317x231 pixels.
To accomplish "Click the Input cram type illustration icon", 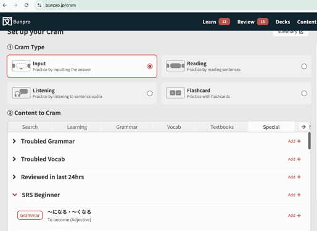I will pyautogui.click(x=21, y=66).
